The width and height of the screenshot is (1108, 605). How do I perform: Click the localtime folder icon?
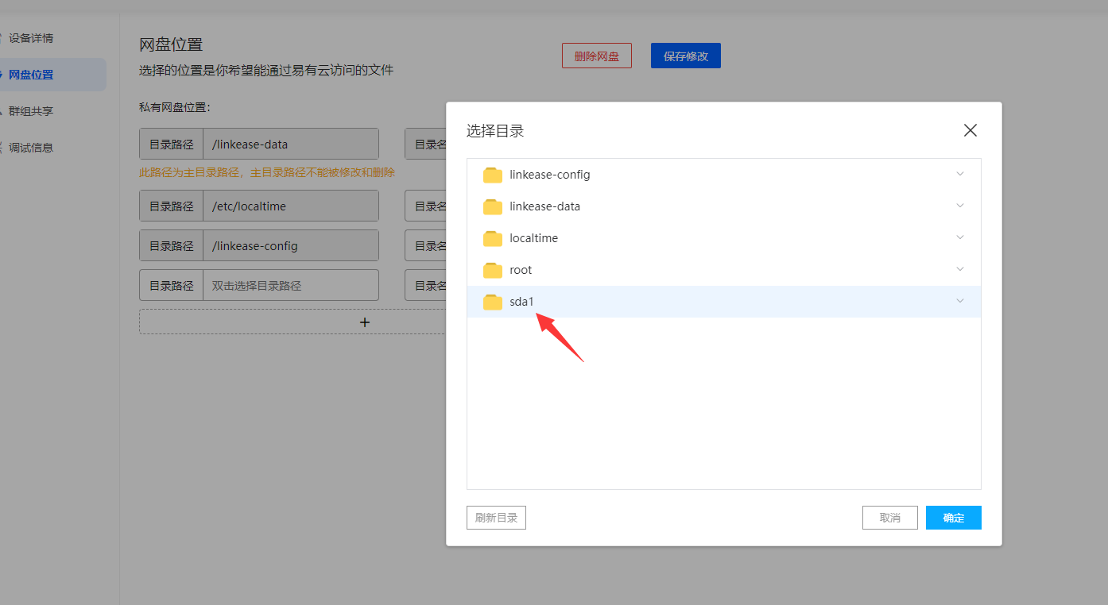[x=492, y=237]
